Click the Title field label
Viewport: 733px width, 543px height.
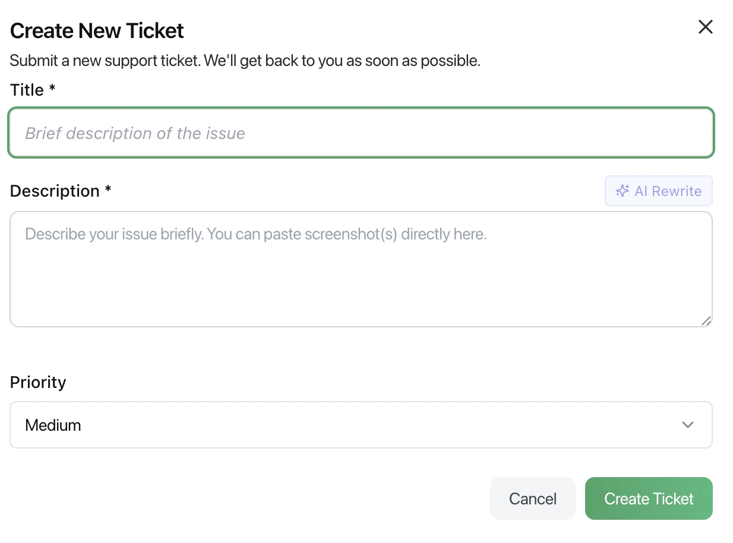(x=27, y=90)
